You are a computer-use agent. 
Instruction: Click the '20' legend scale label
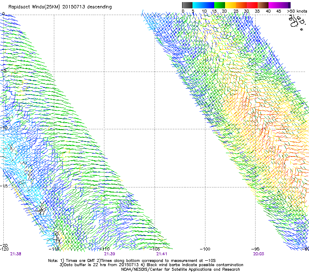[224, 11]
